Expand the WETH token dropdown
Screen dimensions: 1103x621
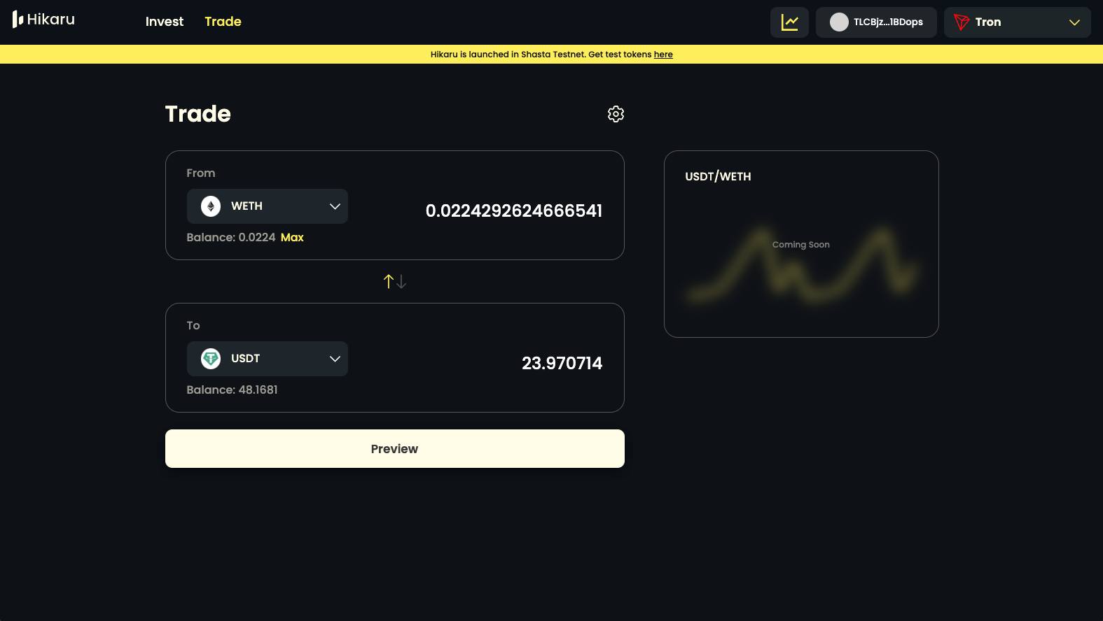[x=267, y=206]
